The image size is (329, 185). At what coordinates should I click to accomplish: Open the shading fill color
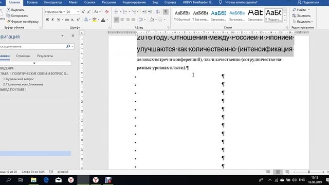pyautogui.click(x=152, y=20)
